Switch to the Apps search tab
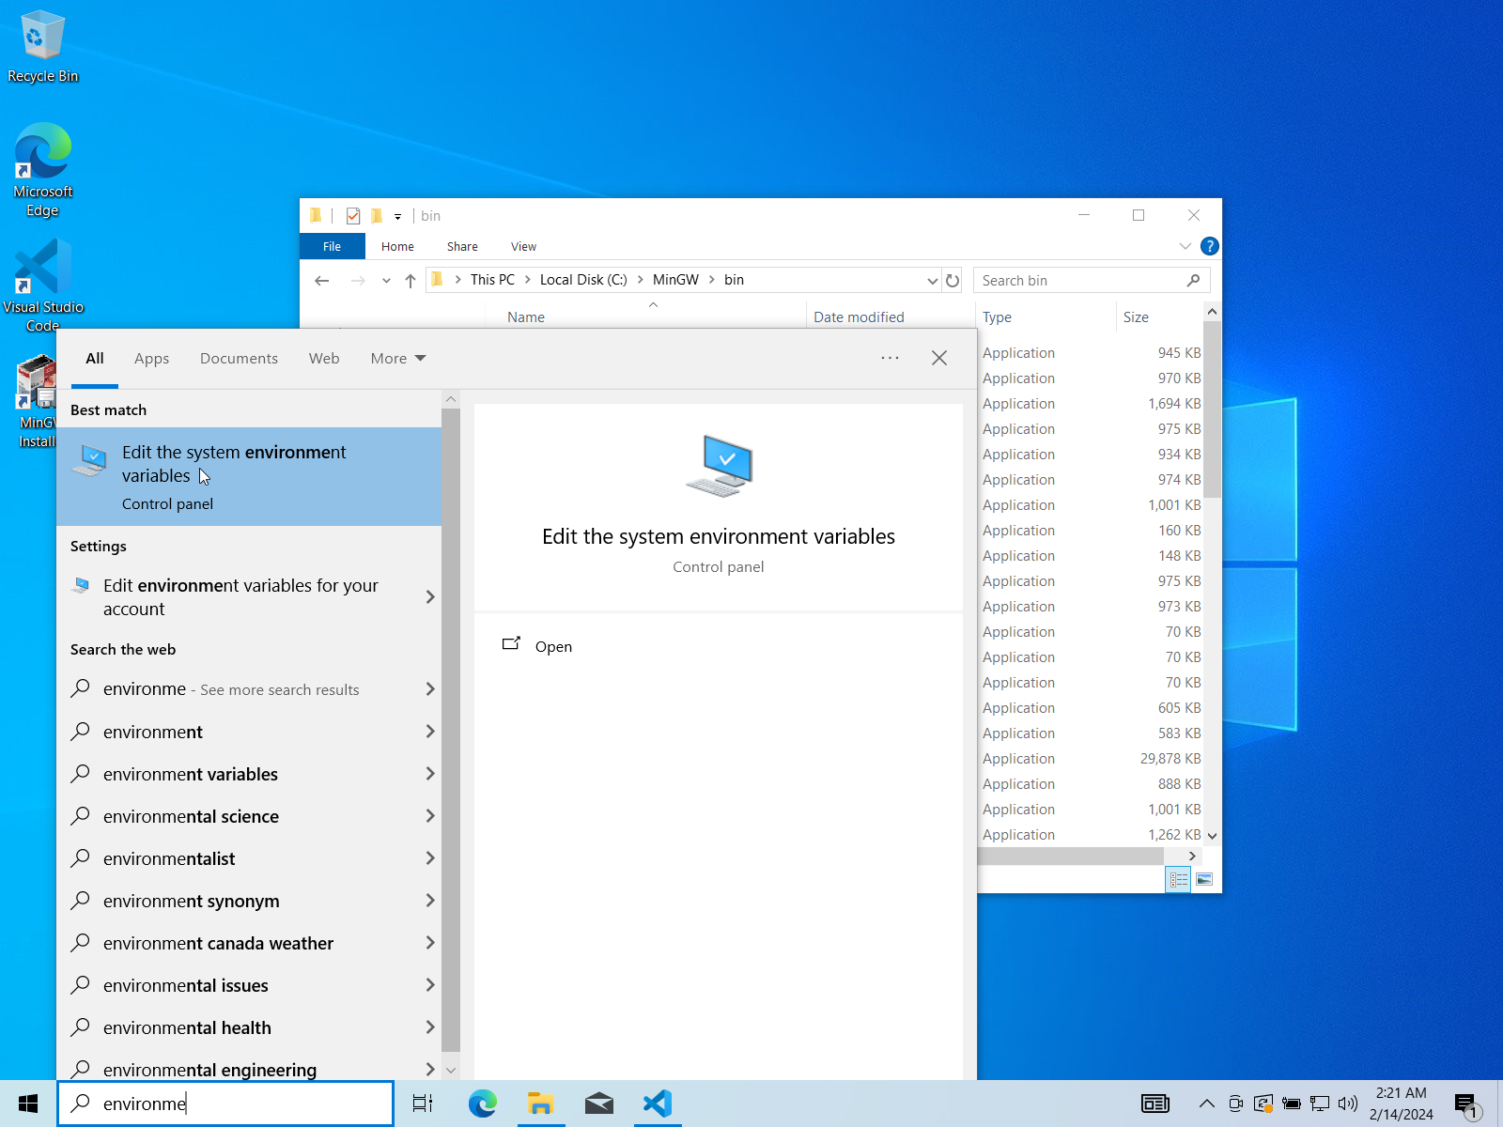The width and height of the screenshot is (1503, 1127). pos(151,359)
